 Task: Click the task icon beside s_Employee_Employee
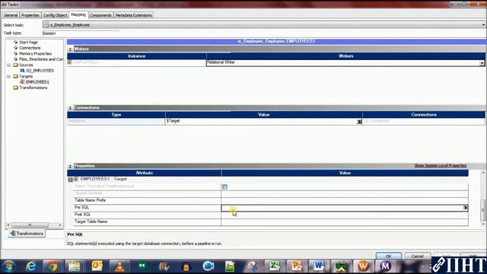click(x=46, y=25)
